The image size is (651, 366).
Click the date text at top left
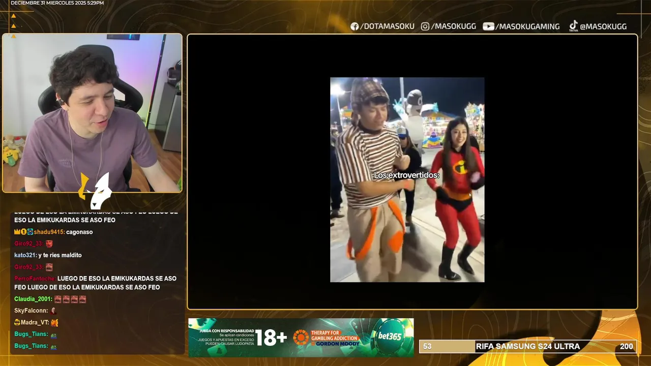click(x=57, y=3)
